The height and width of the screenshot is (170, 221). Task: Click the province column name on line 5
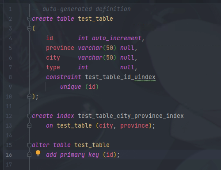pyautogui.click(x=60, y=48)
